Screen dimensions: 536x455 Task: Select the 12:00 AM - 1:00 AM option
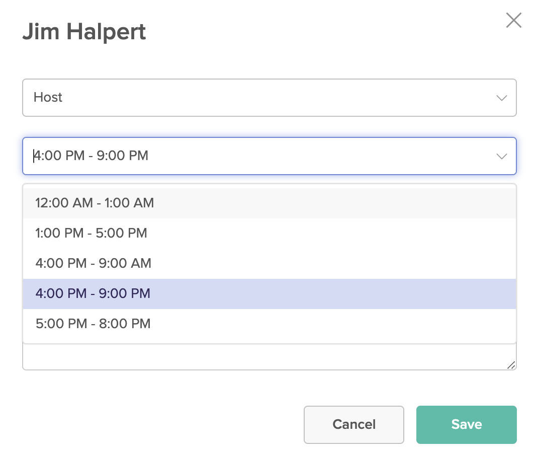(95, 203)
